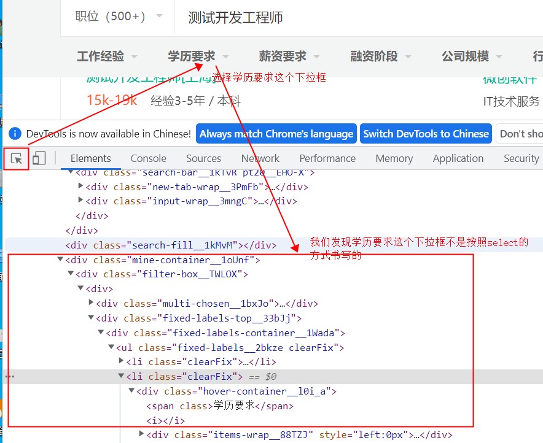The width and height of the screenshot is (543, 443).
Task: Open the 融资阶段 filter dropdown
Action: coord(381,56)
